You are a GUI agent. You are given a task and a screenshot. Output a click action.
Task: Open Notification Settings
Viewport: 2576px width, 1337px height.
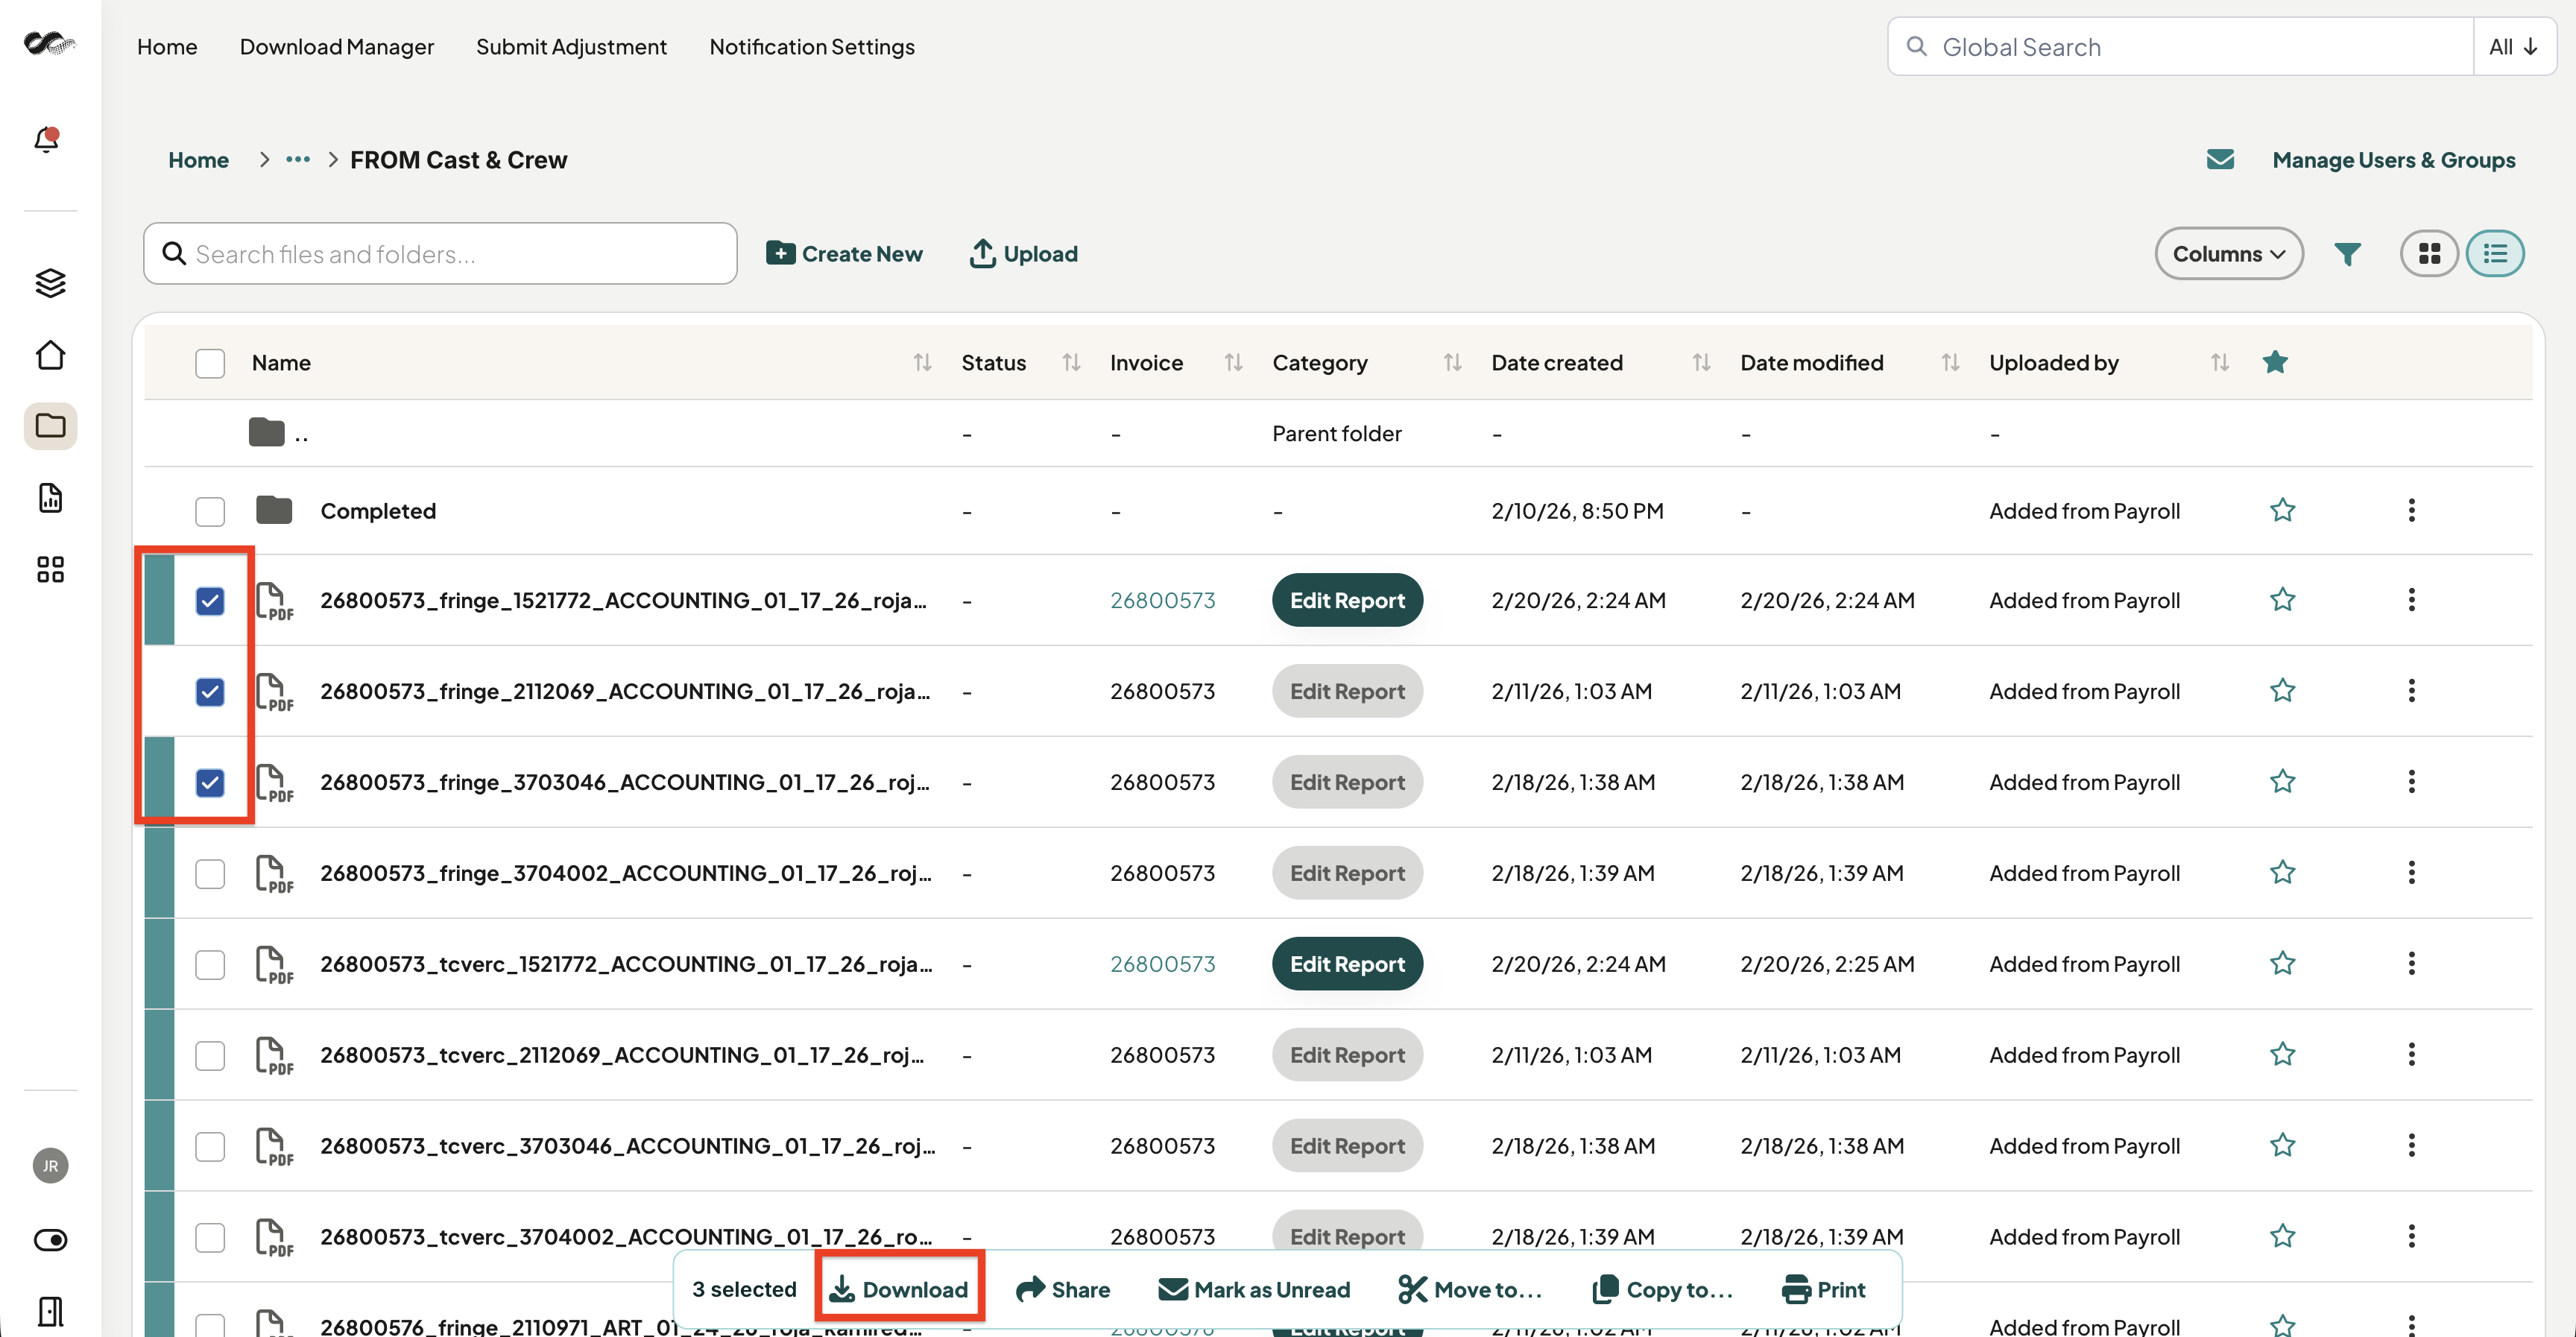point(812,47)
